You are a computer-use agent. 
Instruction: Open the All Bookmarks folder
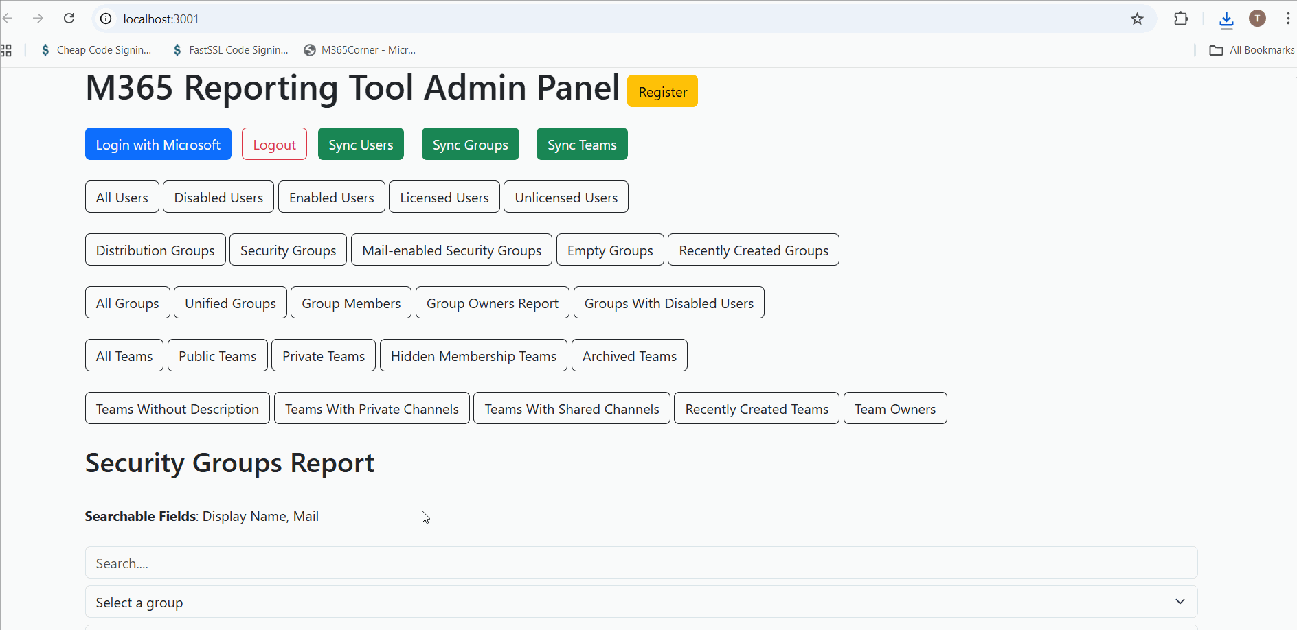[1252, 50]
